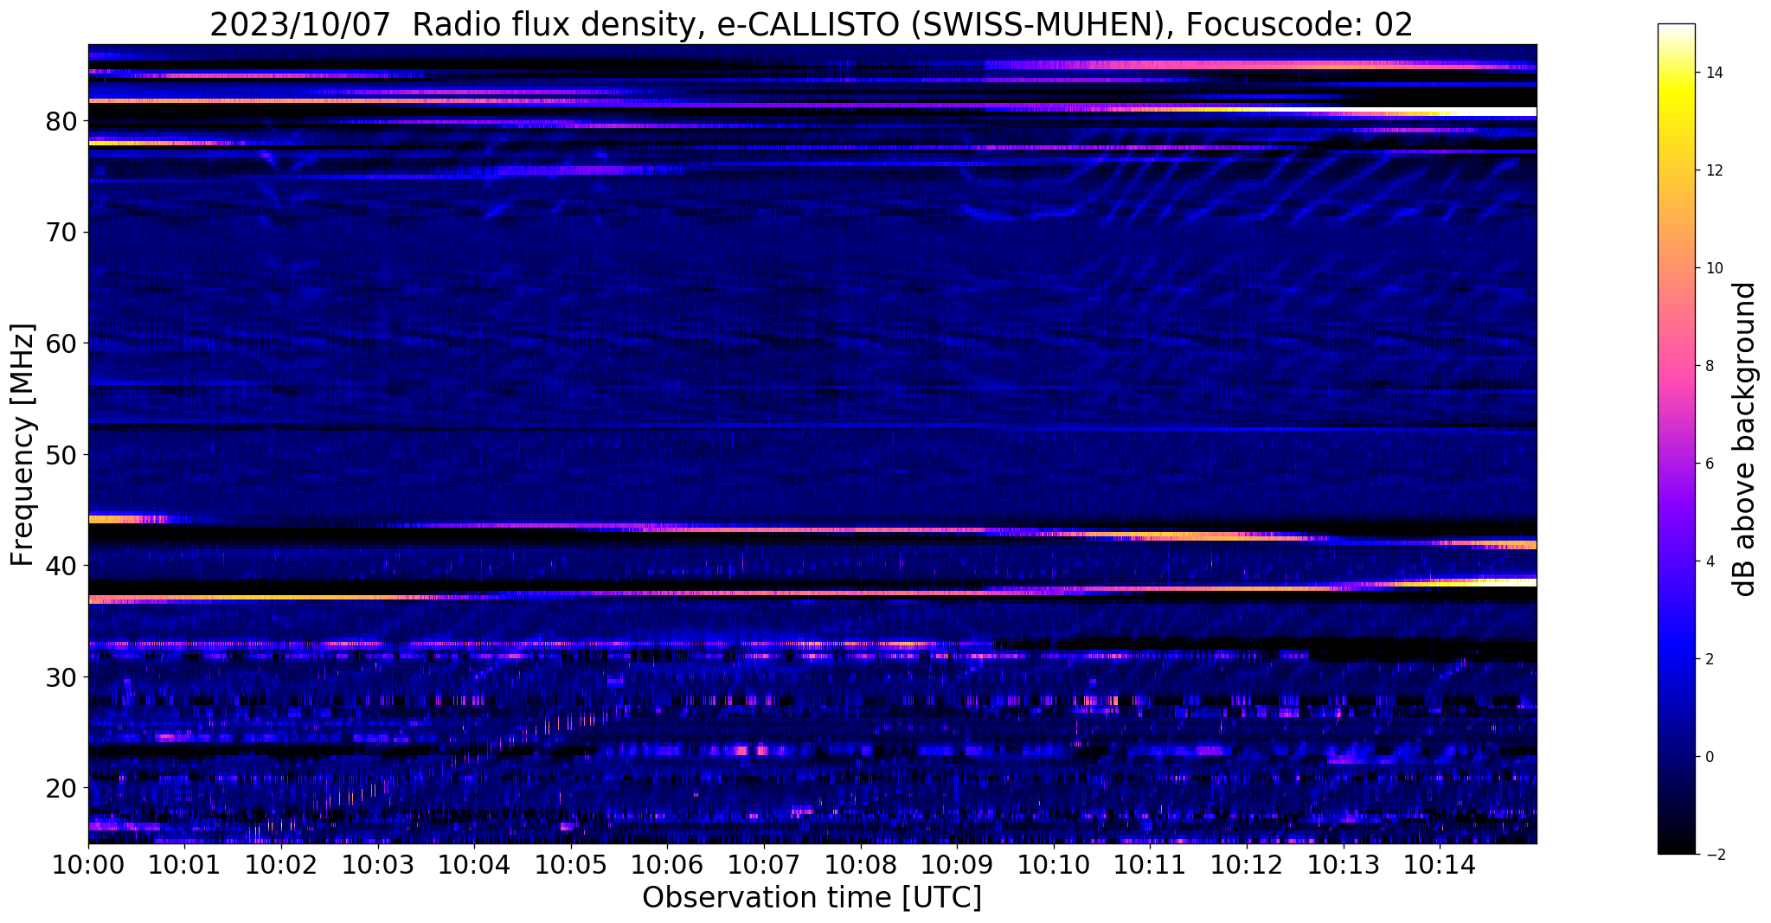Click the 50 MHz frequency tick label

click(61, 454)
